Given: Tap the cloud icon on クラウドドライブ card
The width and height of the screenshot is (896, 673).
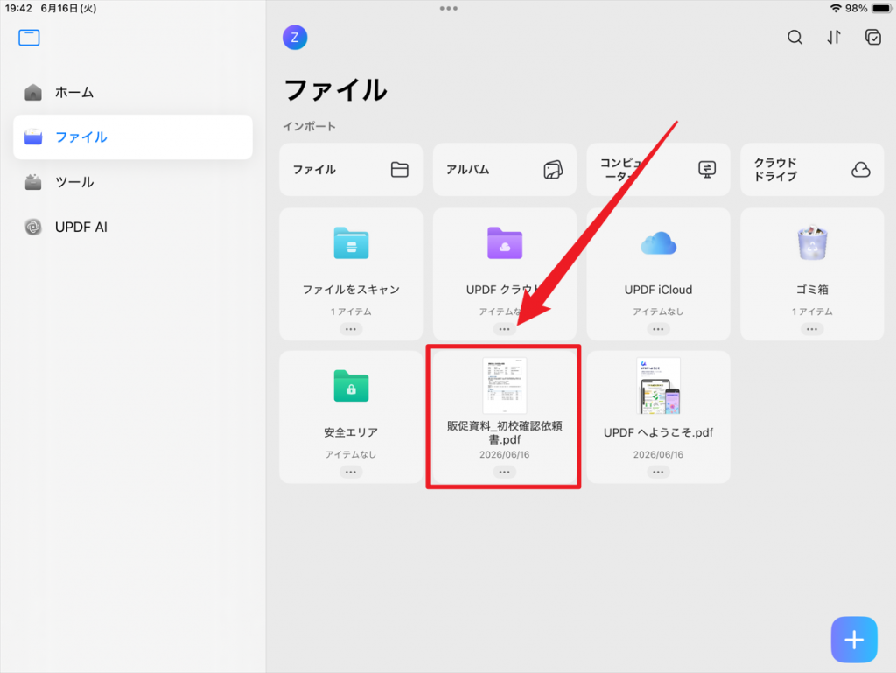Looking at the screenshot, I should coord(861,170).
